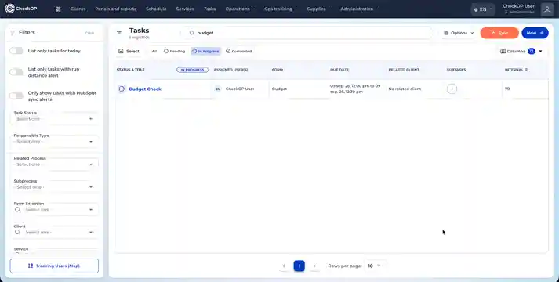Screen dimensions: 559x282
Task: Toggle tasks with run distance alert
Action: click(16, 72)
